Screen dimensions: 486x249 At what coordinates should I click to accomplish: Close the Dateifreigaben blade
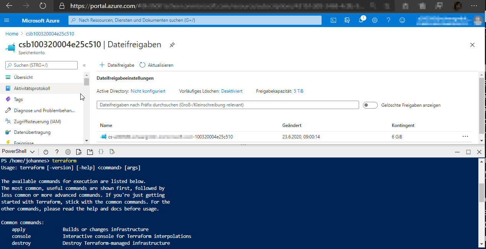point(472,45)
